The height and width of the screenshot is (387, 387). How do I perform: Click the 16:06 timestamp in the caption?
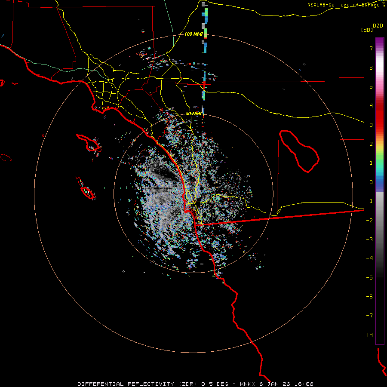point(303,384)
